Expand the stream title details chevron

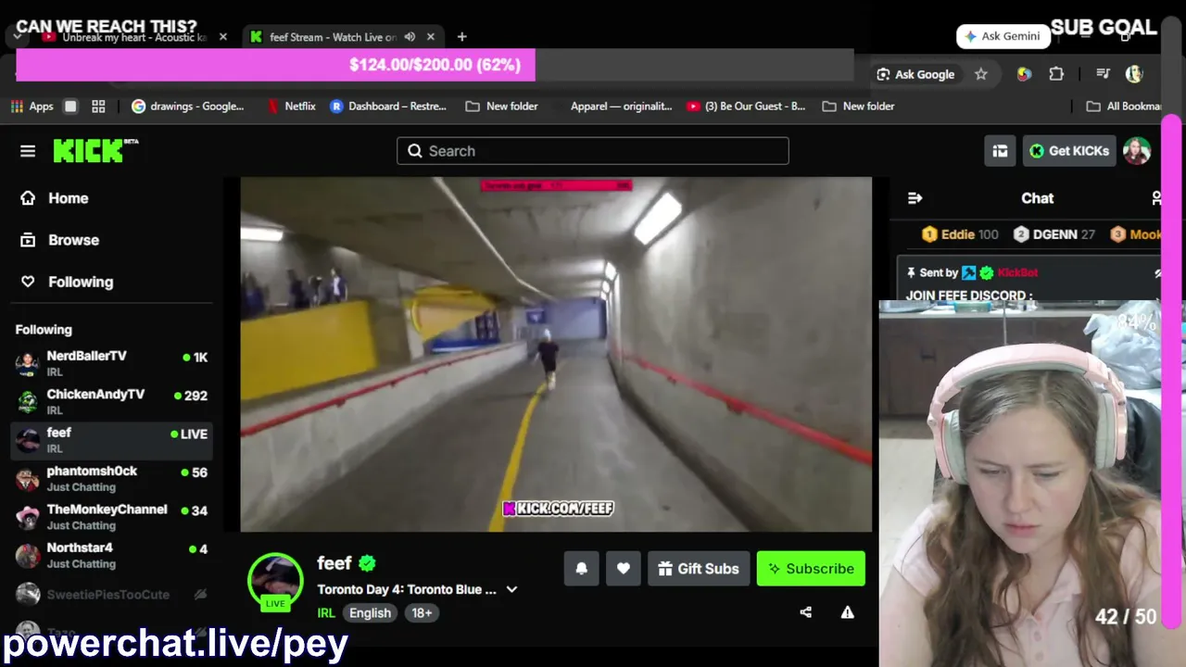(x=511, y=589)
